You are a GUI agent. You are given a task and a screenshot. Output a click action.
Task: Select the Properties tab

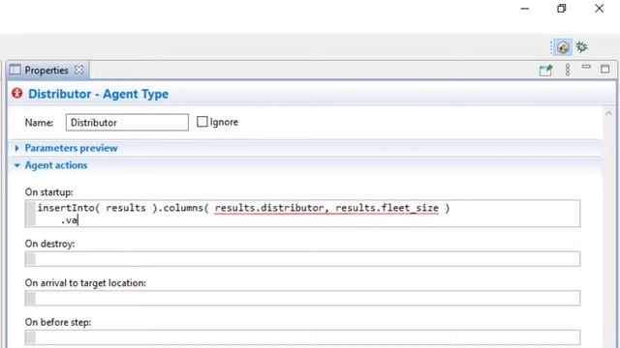46,71
